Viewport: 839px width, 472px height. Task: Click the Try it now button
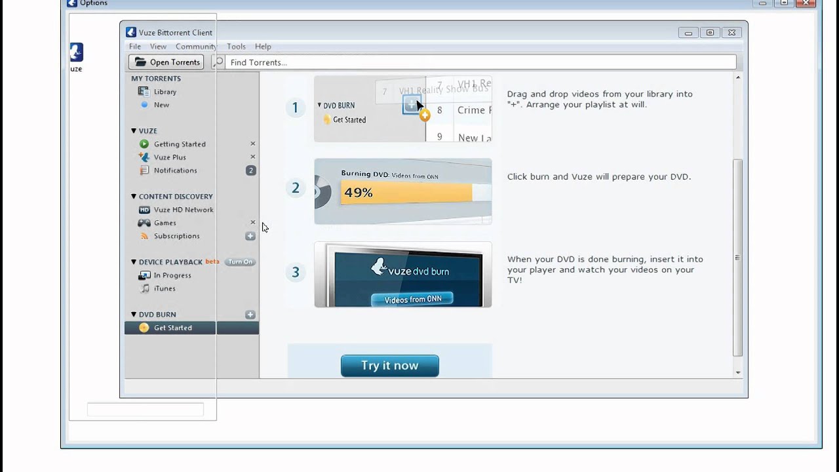389,366
